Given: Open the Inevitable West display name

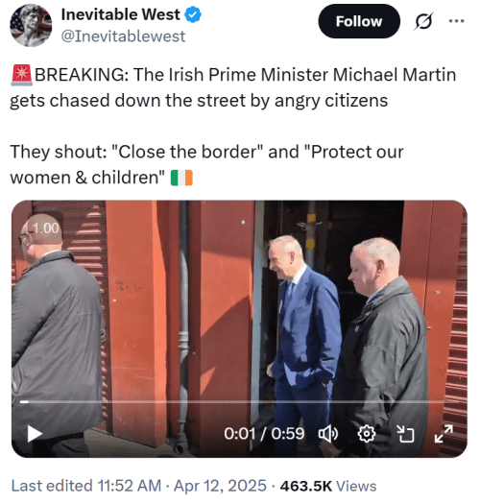Looking at the screenshot, I should (x=121, y=14).
